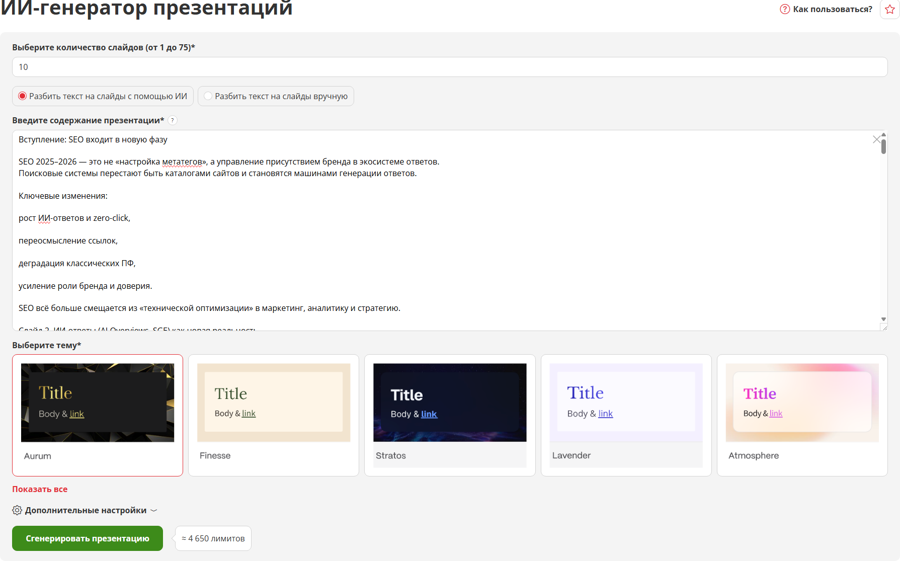The image size is (900, 561).
Task: Click the textarea scroll up arrow
Action: point(883,135)
